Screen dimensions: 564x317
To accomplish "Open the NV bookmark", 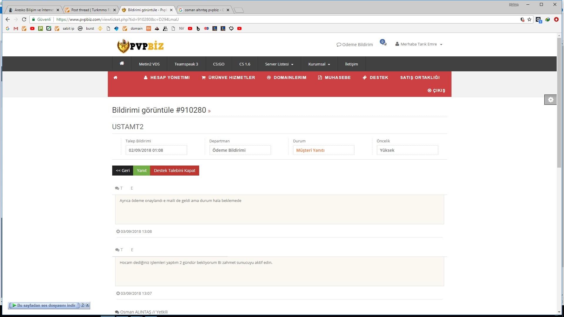I will pyautogui.click(x=182, y=28).
